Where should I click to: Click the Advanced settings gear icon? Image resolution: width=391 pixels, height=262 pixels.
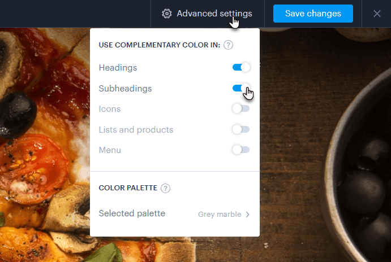pyautogui.click(x=166, y=14)
